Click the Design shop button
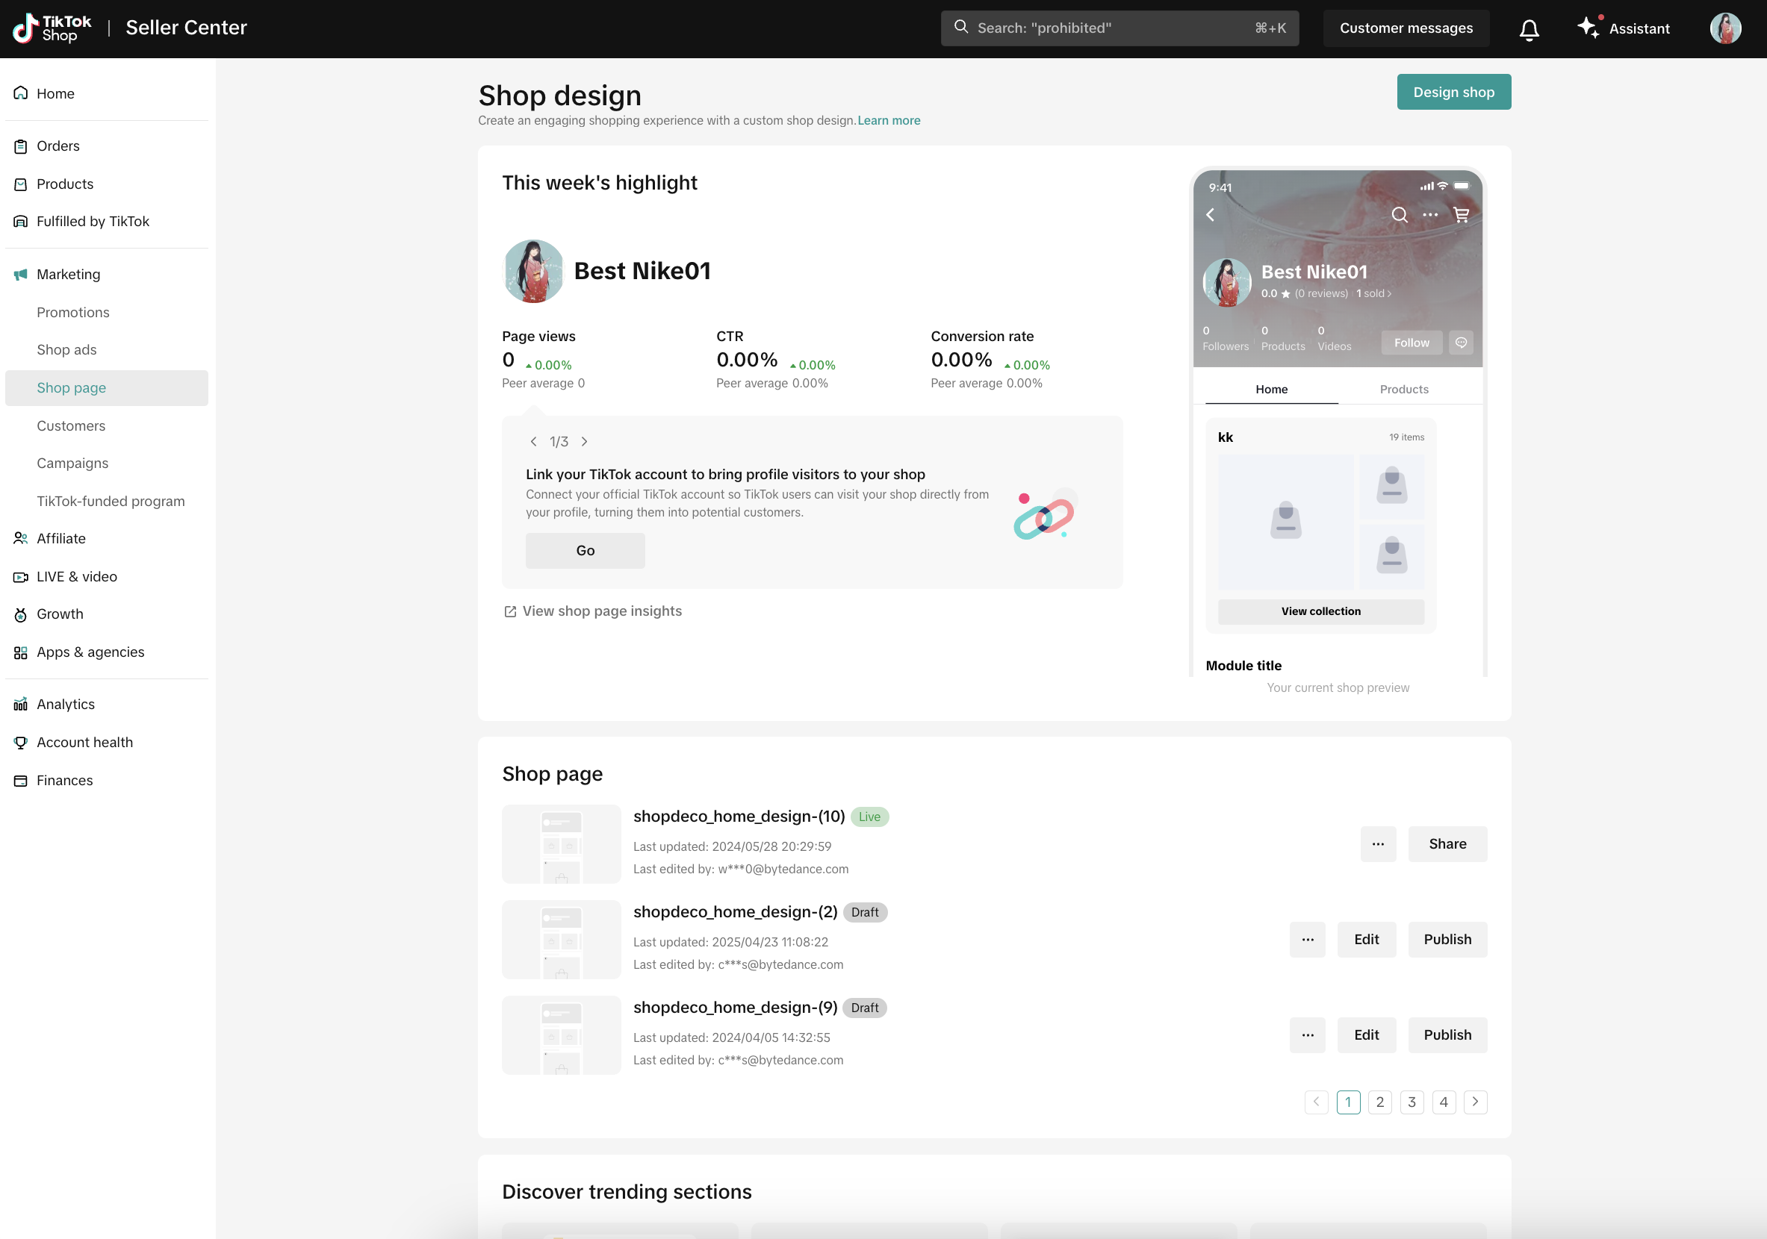 (x=1453, y=93)
